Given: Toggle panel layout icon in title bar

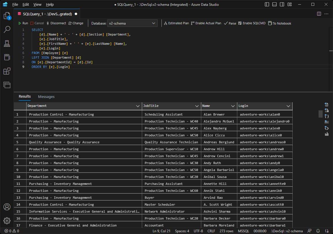Looking at the screenshot, I should pyautogui.click(x=274, y=4).
